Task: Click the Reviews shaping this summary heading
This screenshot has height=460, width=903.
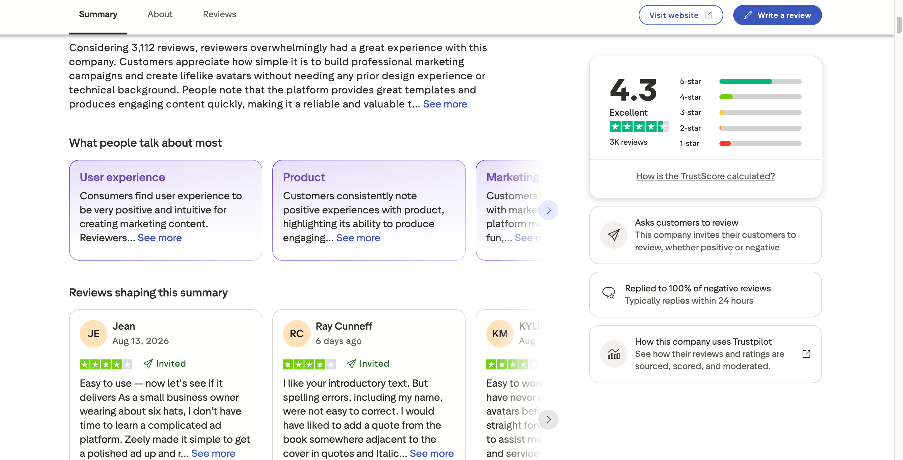Action: pyautogui.click(x=148, y=293)
